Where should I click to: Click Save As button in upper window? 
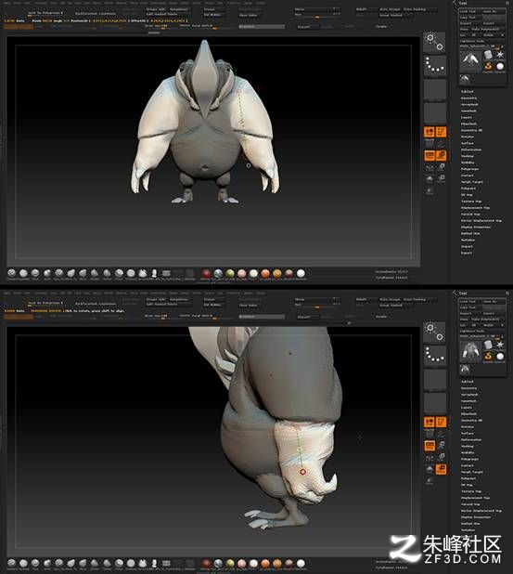pyautogui.click(x=494, y=11)
